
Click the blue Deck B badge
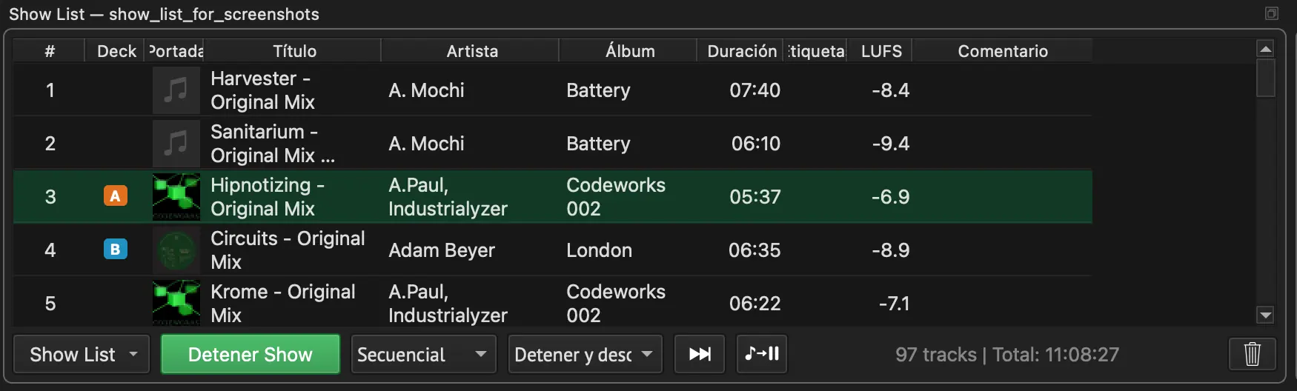click(x=115, y=250)
